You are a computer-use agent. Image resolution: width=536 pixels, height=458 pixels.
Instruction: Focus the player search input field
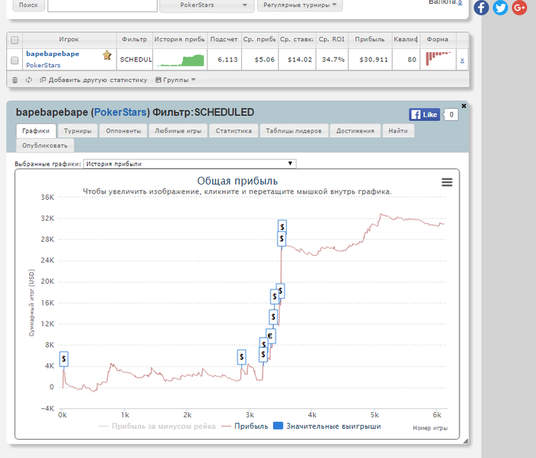point(103,5)
